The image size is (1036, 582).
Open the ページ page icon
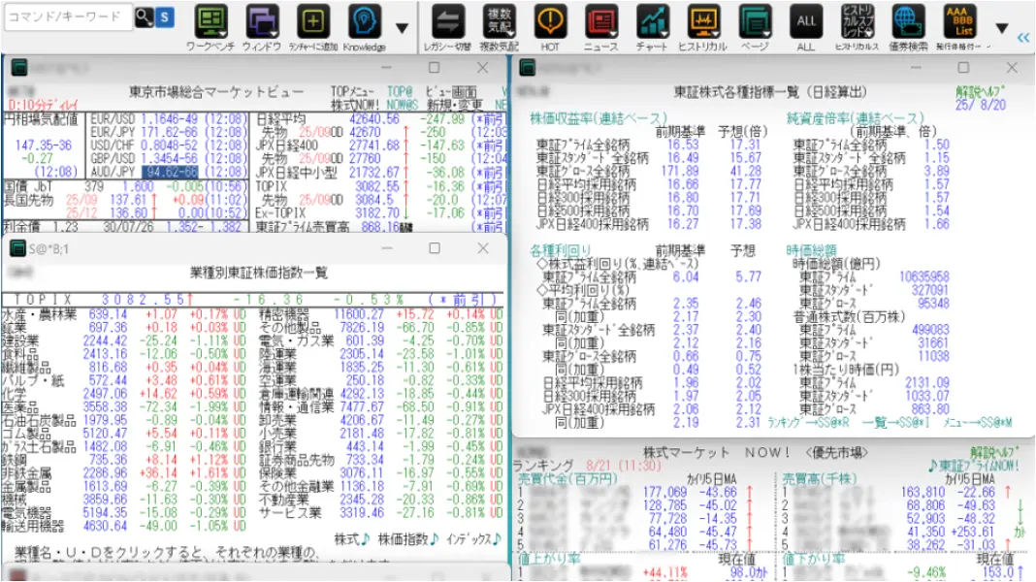coord(755,21)
